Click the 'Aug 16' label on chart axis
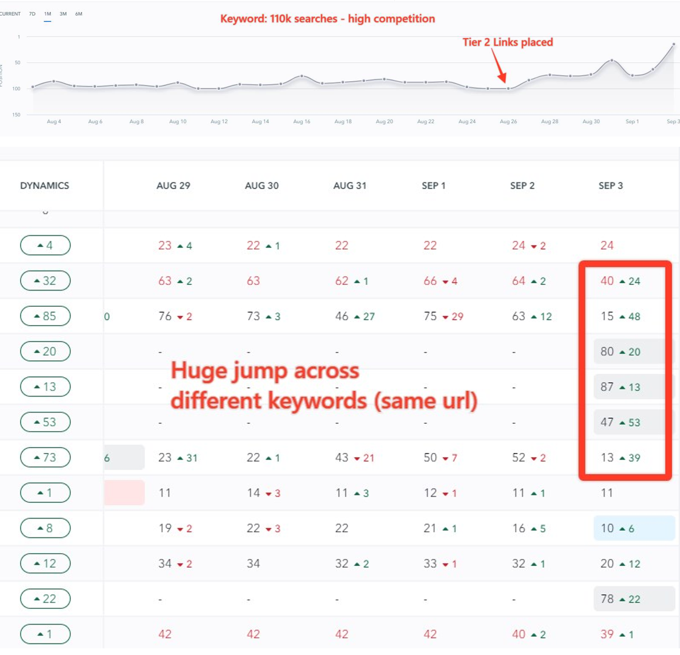The height and width of the screenshot is (655, 680). 302,121
